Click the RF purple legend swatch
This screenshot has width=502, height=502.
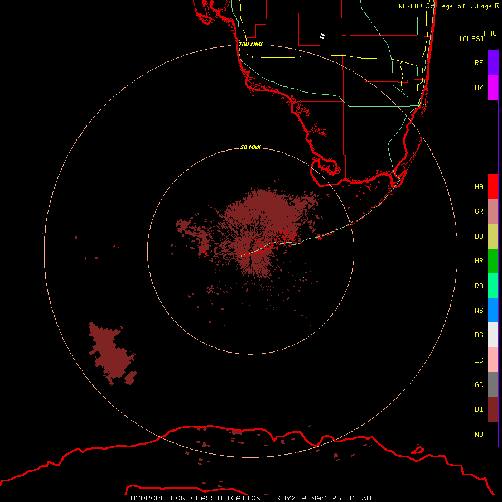[x=493, y=62]
